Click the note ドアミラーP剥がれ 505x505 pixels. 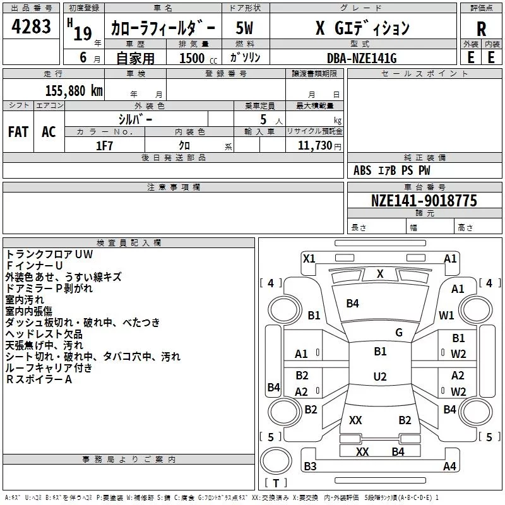tap(49, 288)
